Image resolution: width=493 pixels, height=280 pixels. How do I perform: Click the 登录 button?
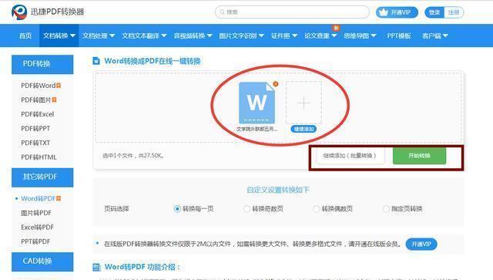[434, 12]
